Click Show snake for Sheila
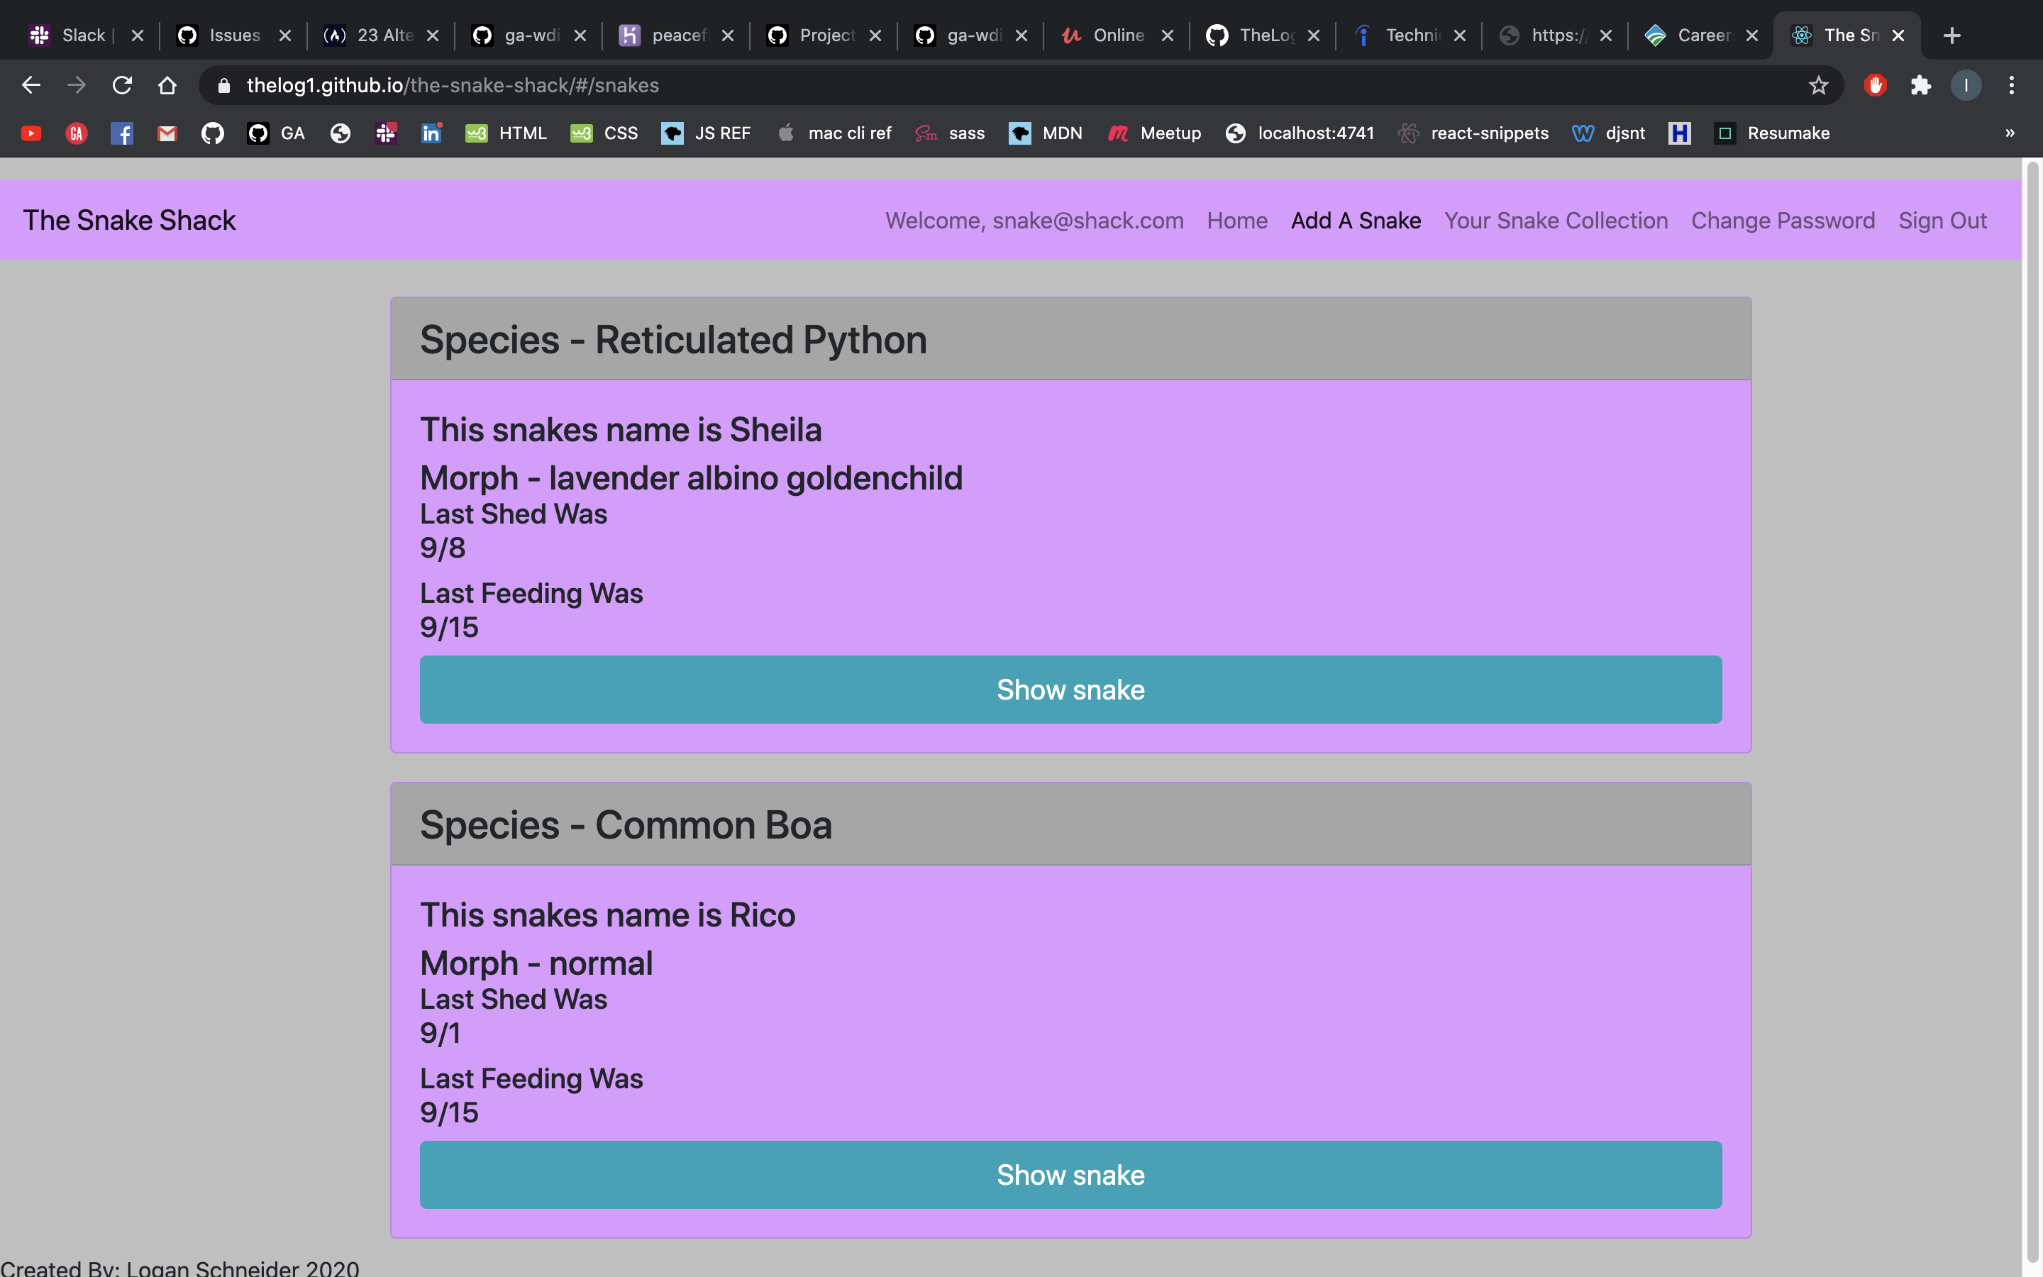This screenshot has height=1277, width=2043. (1070, 689)
